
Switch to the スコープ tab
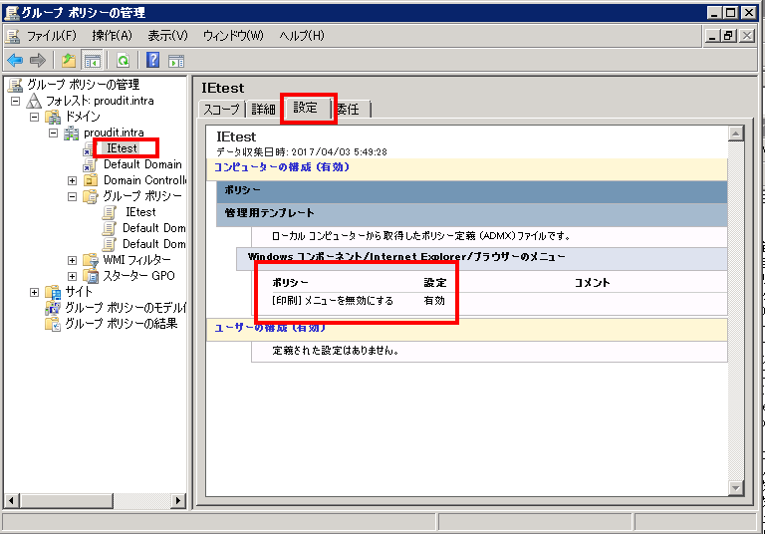click(221, 109)
